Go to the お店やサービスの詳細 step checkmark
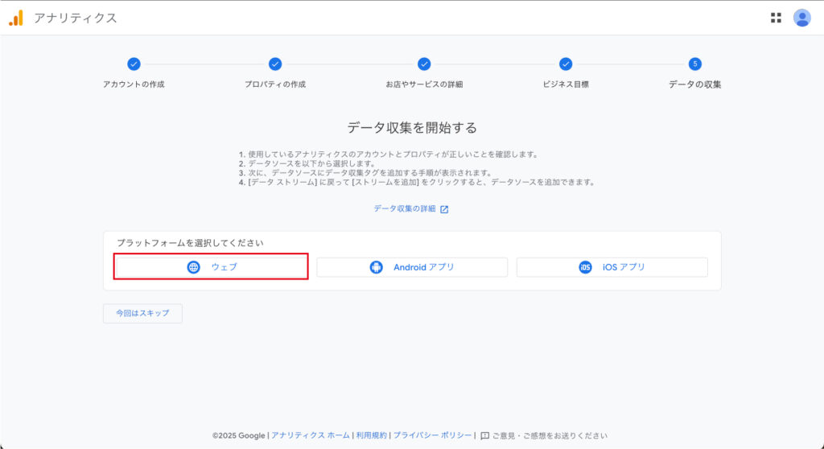 coord(424,64)
